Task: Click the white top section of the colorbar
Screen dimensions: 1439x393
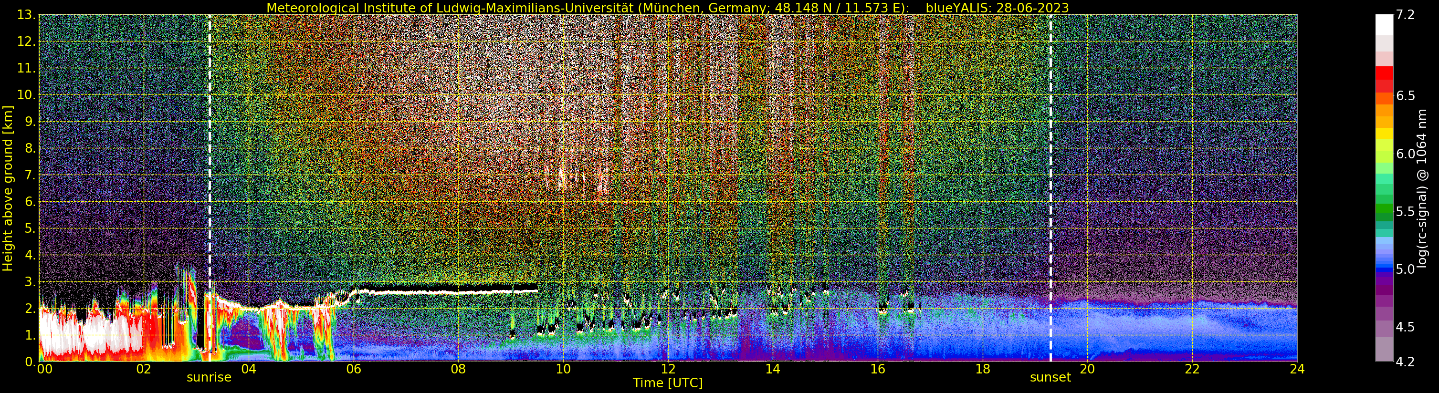Action: pyautogui.click(x=1384, y=25)
